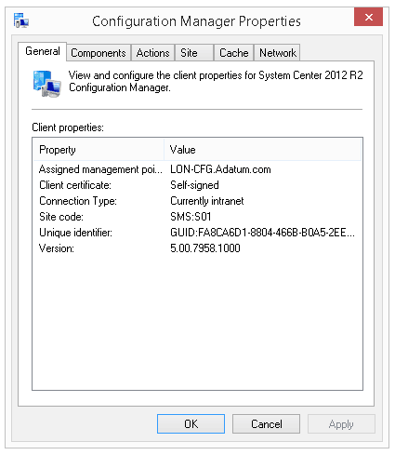The image size is (395, 455).
Task: Select the Client certificate row
Action: pyautogui.click(x=197, y=185)
